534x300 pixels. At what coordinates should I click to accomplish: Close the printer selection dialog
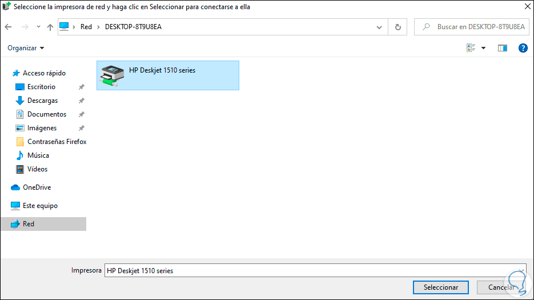528,6
